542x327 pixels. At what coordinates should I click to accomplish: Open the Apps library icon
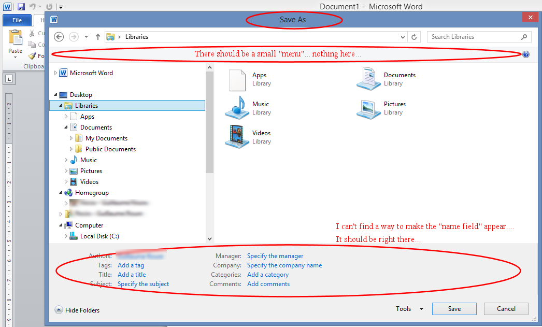pos(237,80)
